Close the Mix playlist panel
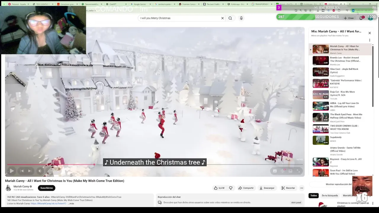379x213 pixels. (x=370, y=33)
